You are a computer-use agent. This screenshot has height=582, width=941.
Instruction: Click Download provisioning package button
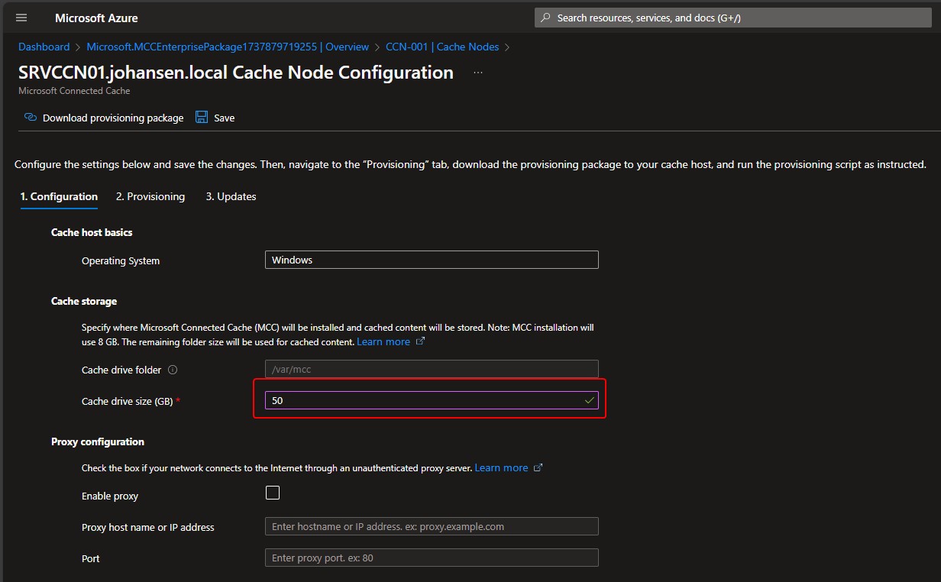pyautogui.click(x=104, y=118)
